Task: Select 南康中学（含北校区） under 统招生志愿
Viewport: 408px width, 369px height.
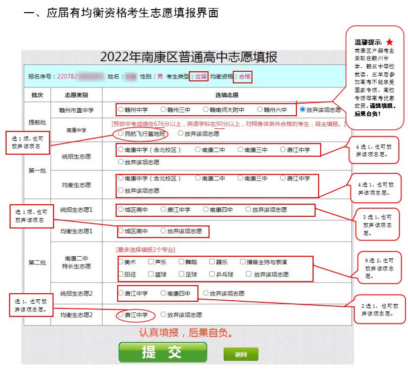Action: coord(120,149)
